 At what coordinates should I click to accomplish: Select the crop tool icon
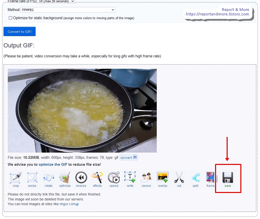(x=16, y=179)
